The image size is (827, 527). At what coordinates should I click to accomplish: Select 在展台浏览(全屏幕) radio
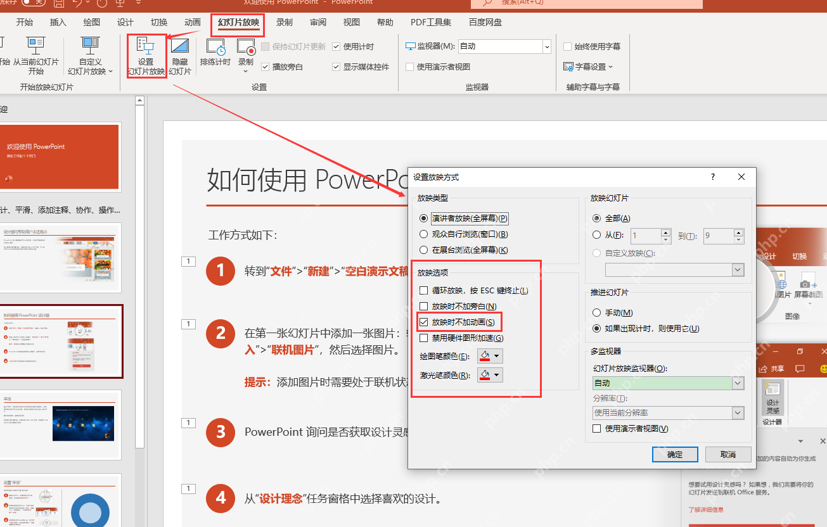(424, 250)
